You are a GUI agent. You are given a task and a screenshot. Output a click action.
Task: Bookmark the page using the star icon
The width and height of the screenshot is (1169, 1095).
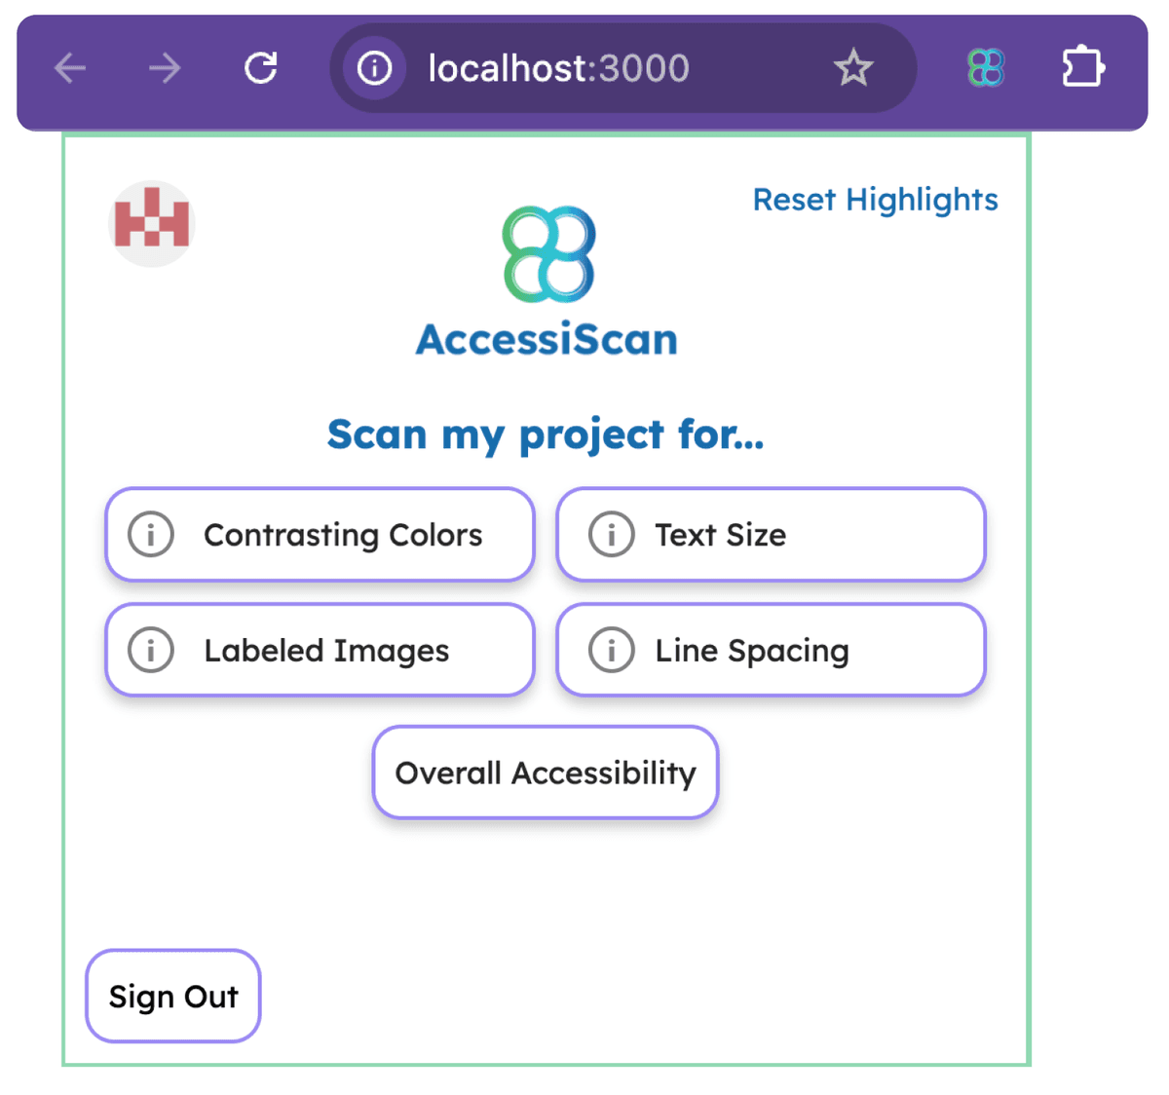pyautogui.click(x=854, y=68)
